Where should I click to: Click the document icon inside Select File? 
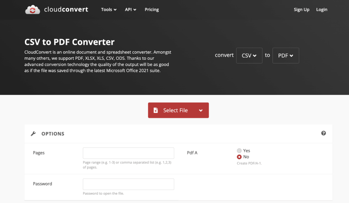click(x=156, y=110)
